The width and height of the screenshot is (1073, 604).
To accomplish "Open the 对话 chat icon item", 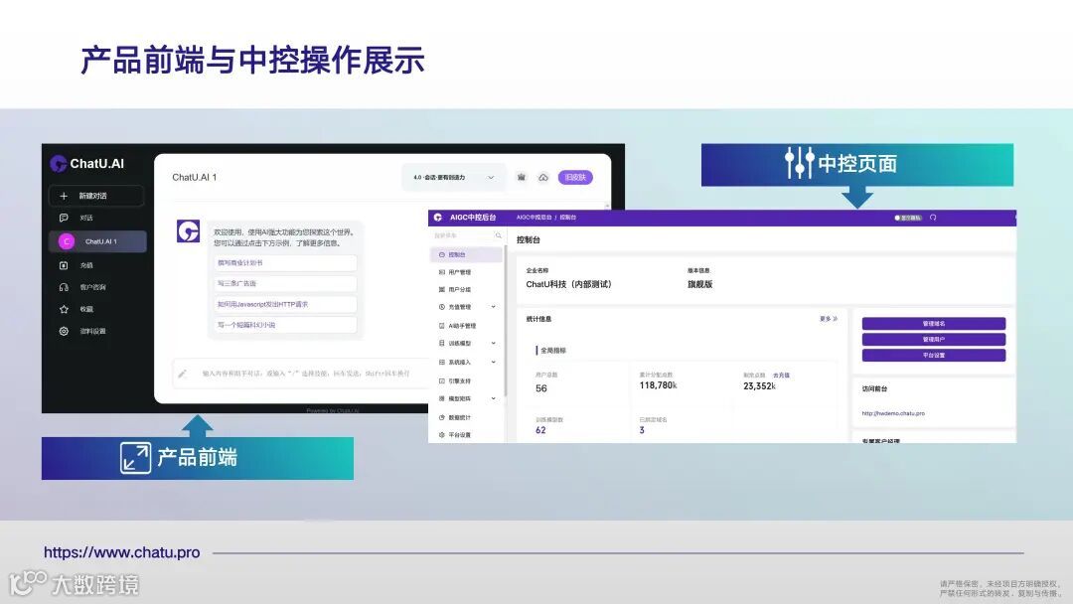I will [64, 218].
